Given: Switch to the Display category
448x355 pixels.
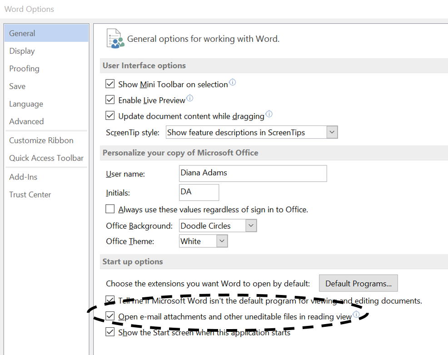Looking at the screenshot, I should [x=46, y=51].
